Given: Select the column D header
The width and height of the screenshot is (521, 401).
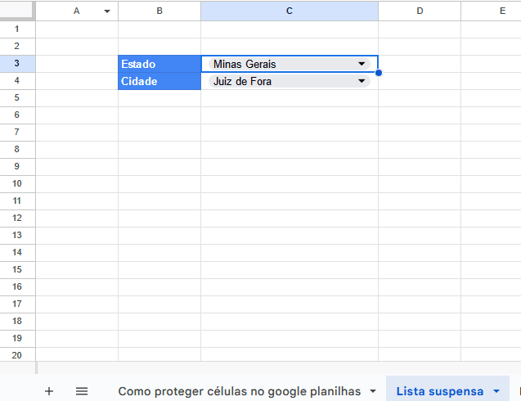Looking at the screenshot, I should tap(419, 11).
